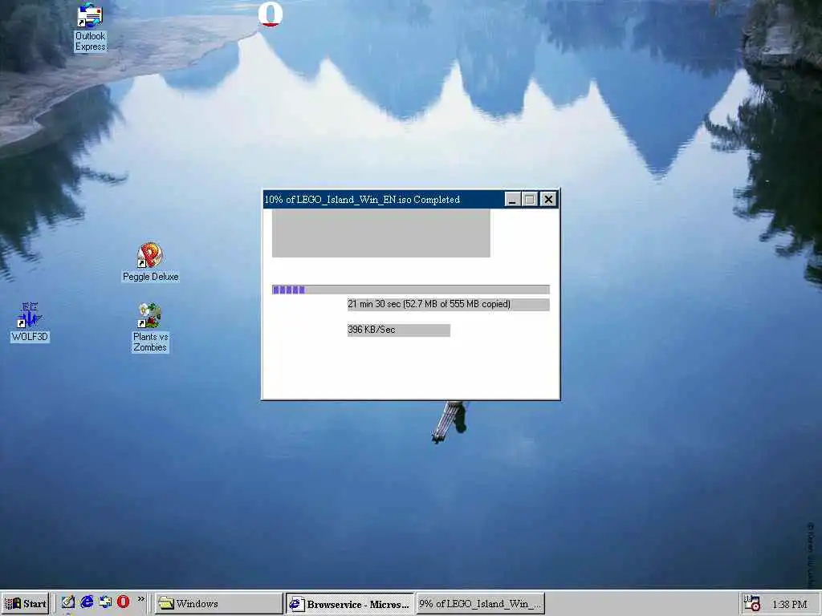Click the first quick launch notepad icon

68,602
